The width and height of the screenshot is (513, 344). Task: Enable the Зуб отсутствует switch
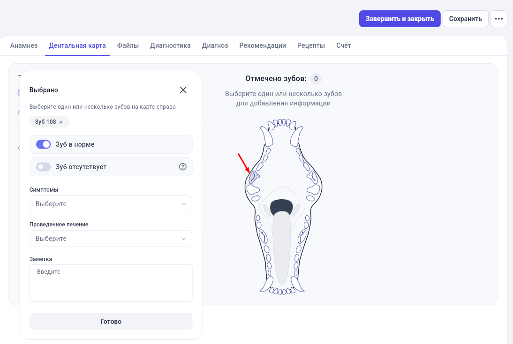point(43,167)
